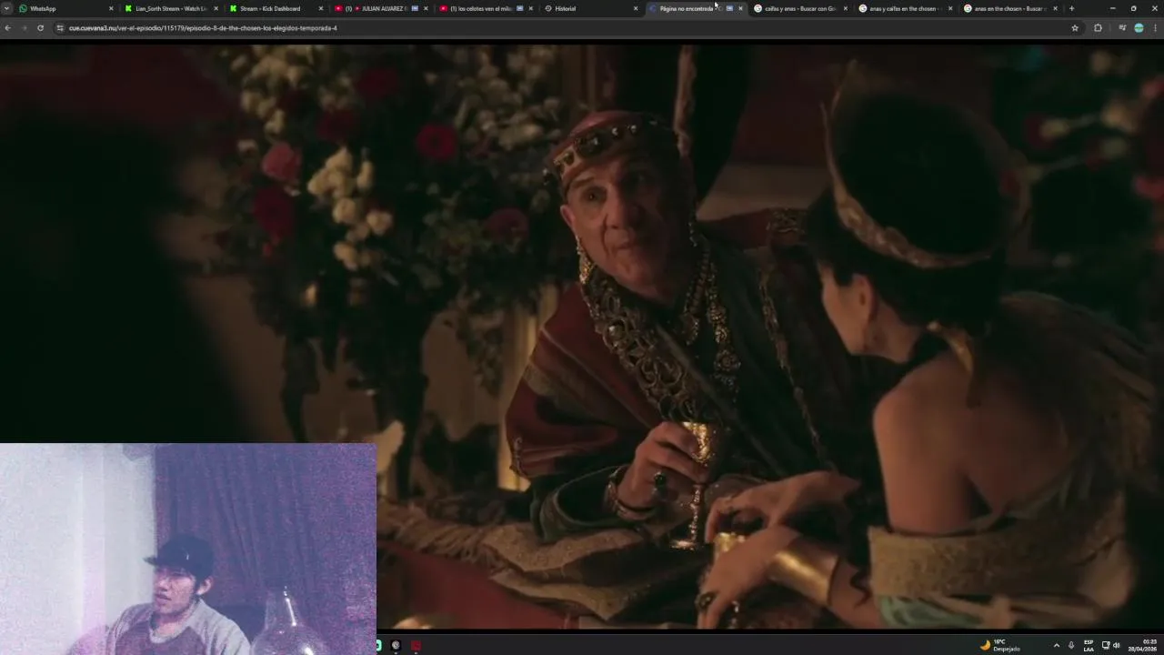Close the Lian_Sorth Stream tab
Screen dimensions: 1164x655
coord(216,8)
